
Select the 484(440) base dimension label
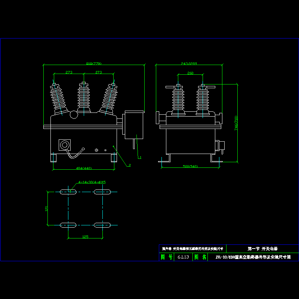(x=84, y=168)
